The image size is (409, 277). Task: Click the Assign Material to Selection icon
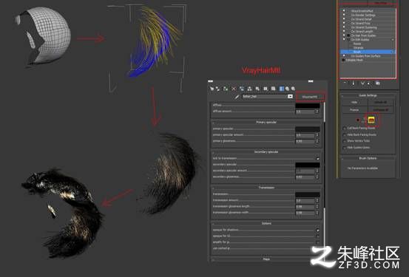click(225, 89)
